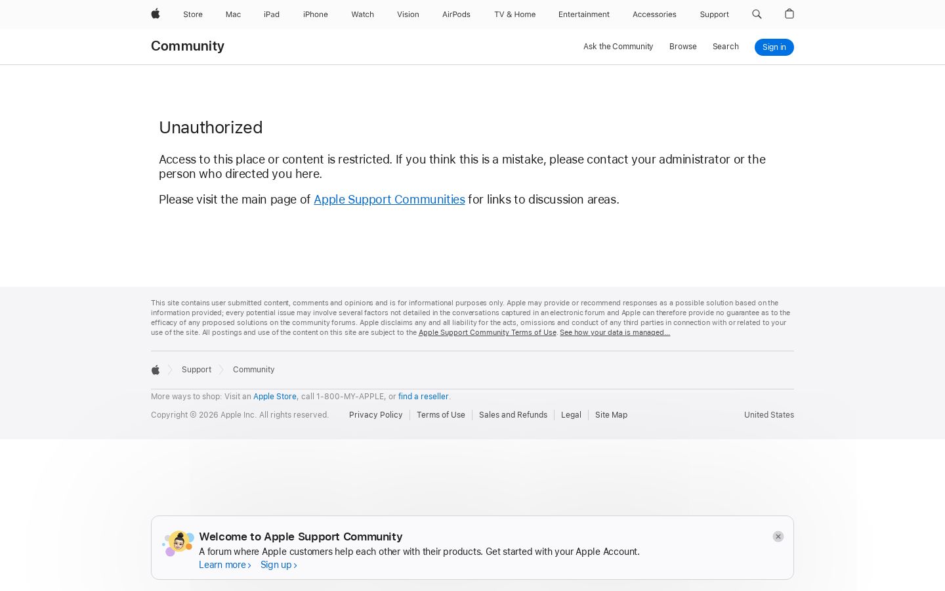The height and width of the screenshot is (591, 945).
Task: Open the Site Map footer link
Action: point(611,415)
